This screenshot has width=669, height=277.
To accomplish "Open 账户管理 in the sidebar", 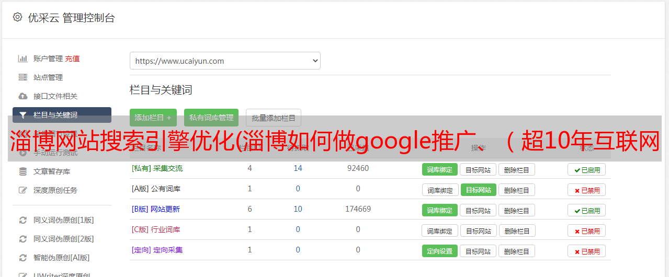I will [x=48, y=59].
